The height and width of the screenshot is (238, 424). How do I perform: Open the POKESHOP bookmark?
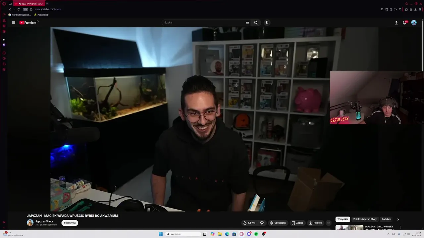click(41, 15)
